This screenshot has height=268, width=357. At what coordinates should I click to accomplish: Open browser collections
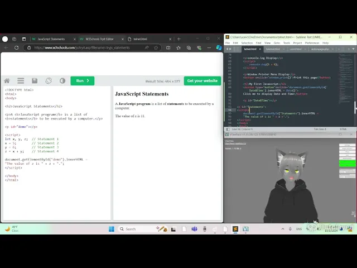[189, 47]
